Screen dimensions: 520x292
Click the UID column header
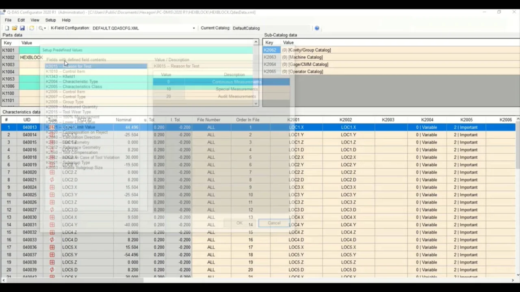[x=27, y=120]
